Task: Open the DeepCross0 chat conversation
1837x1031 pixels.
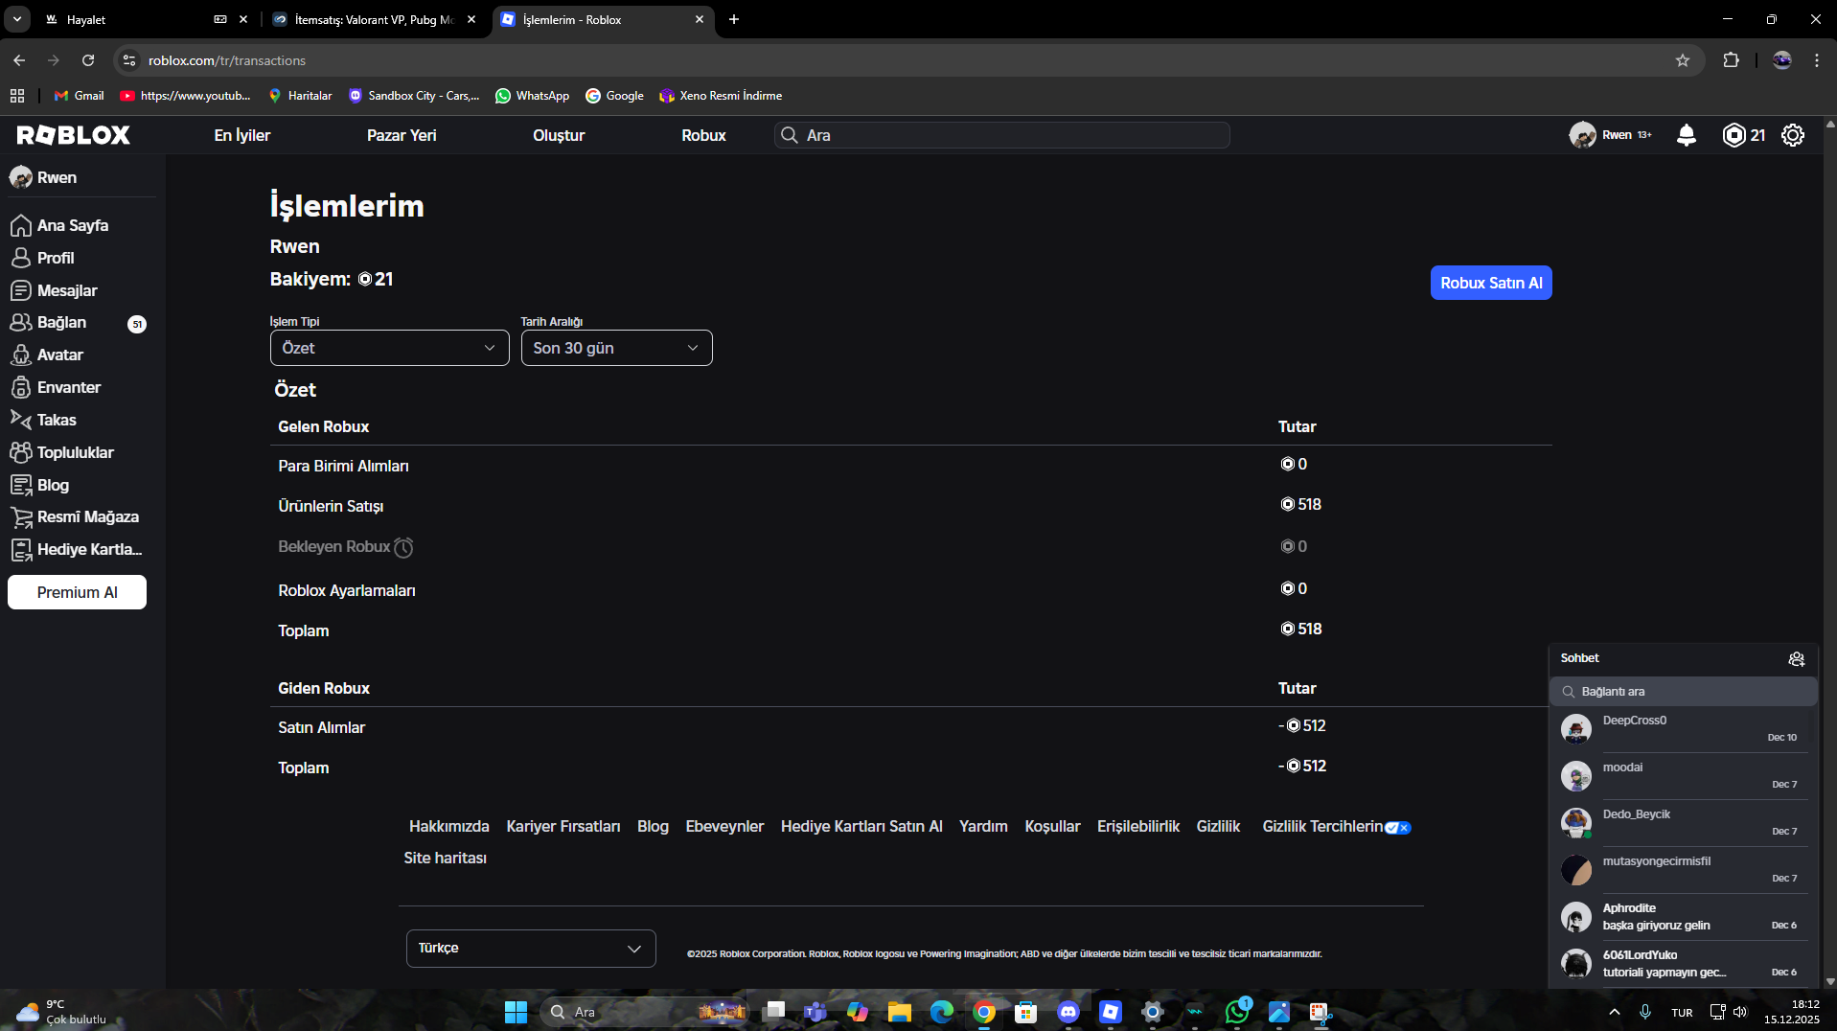Action: coord(1682,728)
